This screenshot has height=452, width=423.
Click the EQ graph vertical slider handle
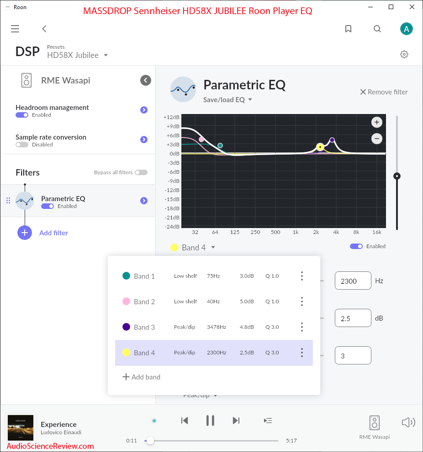point(397,176)
